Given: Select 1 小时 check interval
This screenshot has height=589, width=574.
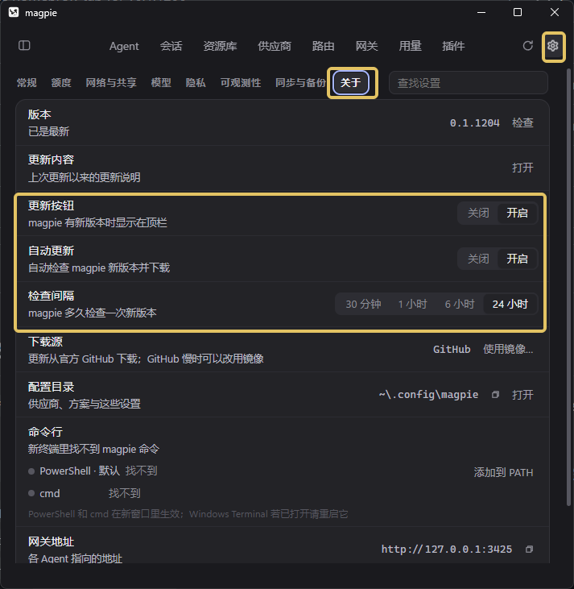Looking at the screenshot, I should 412,304.
